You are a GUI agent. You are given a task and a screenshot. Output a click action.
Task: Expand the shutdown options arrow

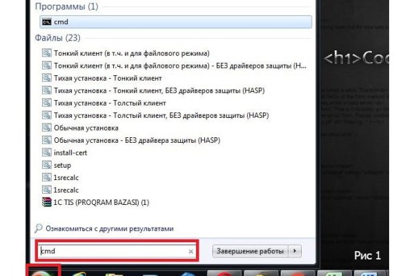(295, 251)
